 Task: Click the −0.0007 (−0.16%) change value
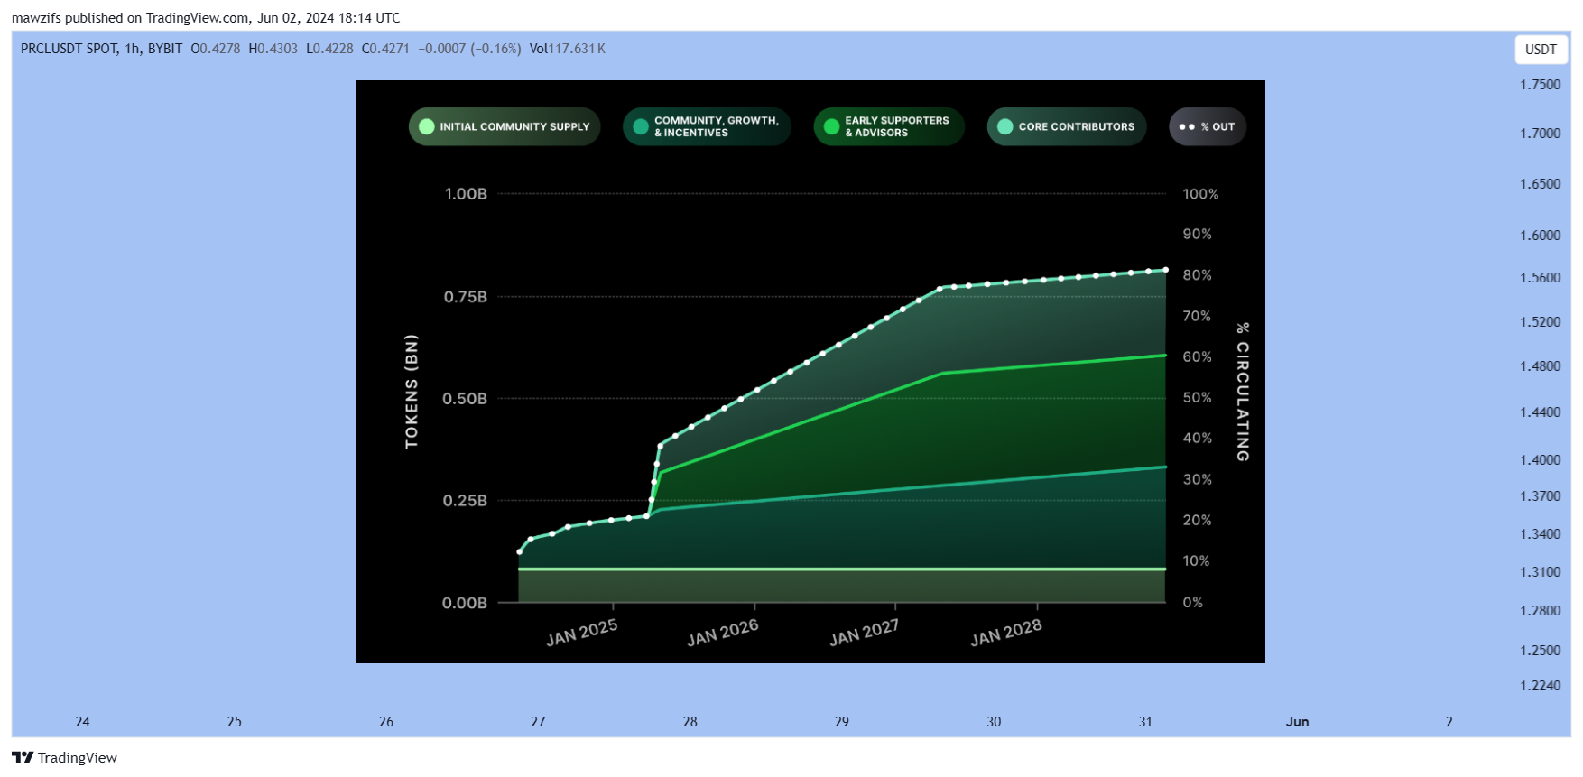(x=469, y=49)
